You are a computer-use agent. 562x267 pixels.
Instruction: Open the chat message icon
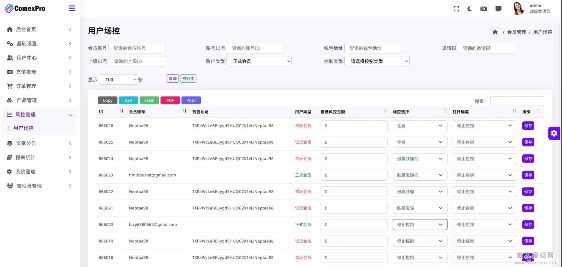pyautogui.click(x=498, y=9)
